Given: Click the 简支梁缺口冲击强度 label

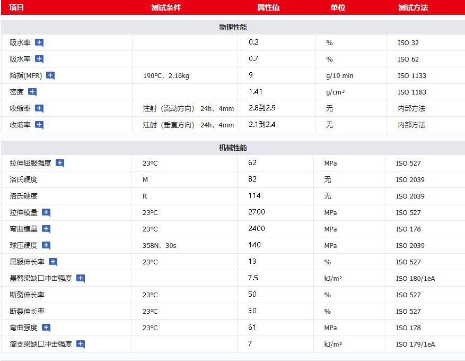Looking at the screenshot, I should (41, 344).
